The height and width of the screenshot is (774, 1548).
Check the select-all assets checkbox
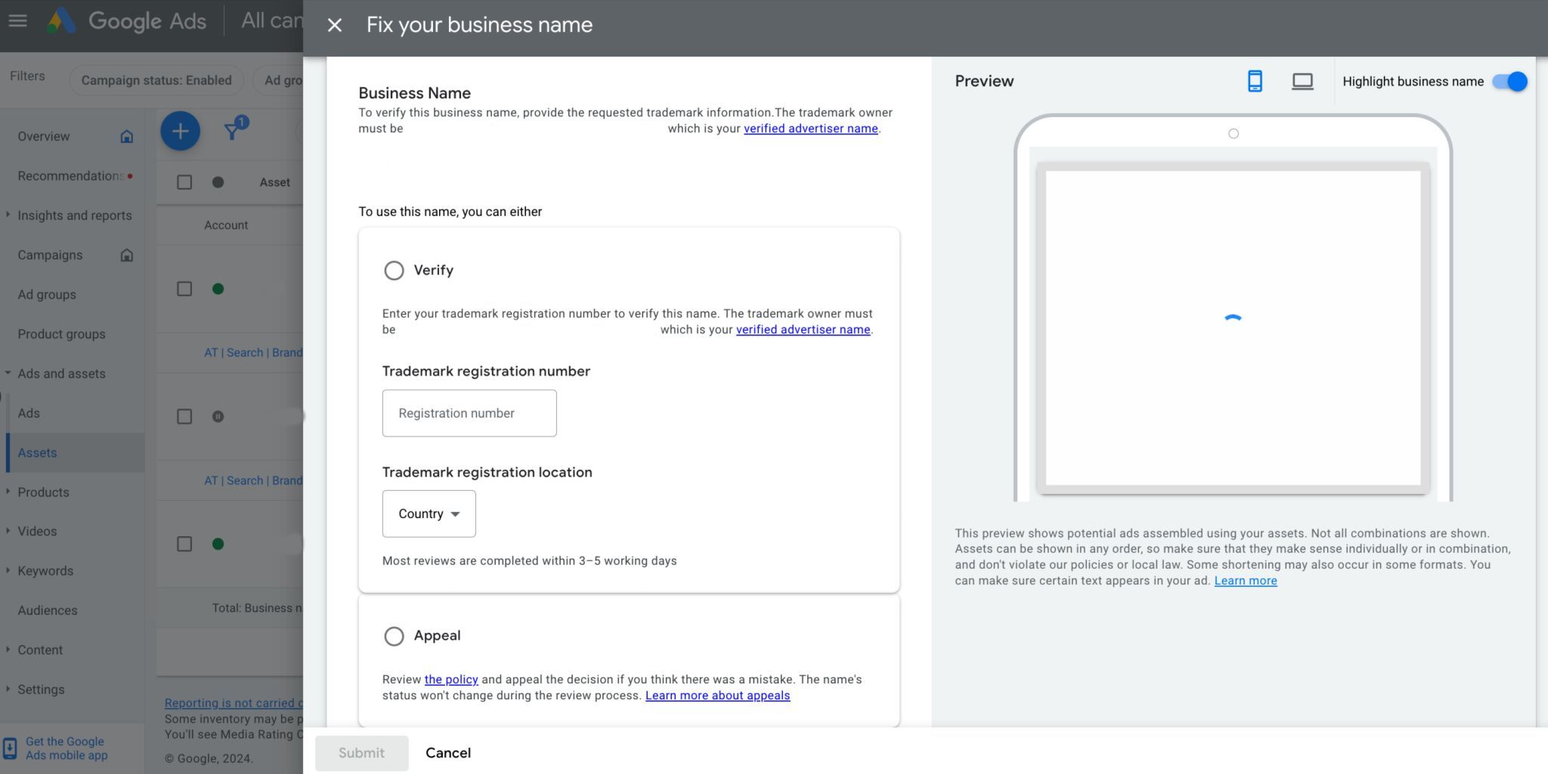184,182
